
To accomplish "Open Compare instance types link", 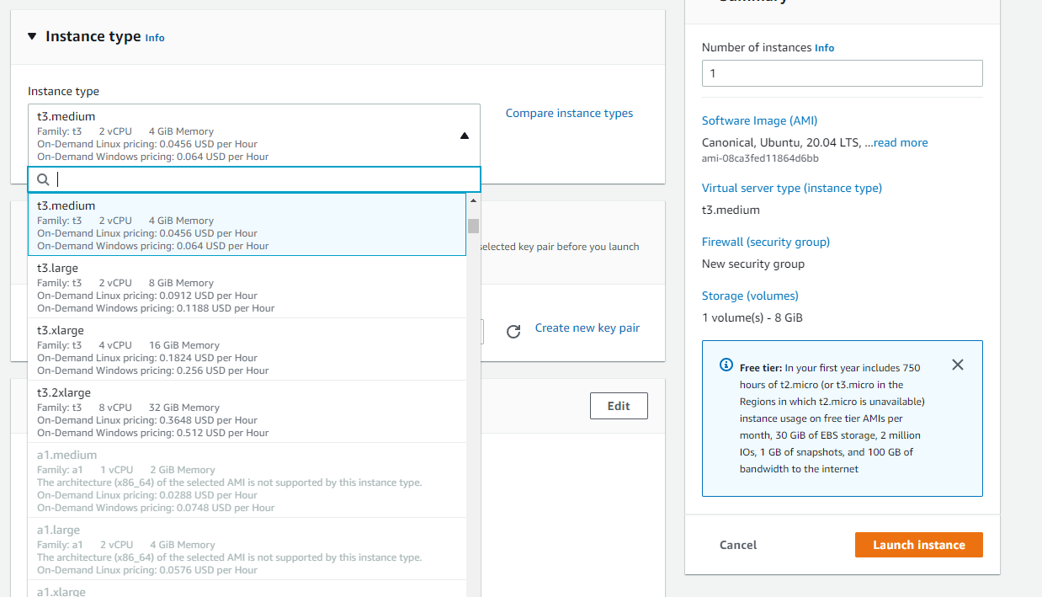I will click(569, 113).
